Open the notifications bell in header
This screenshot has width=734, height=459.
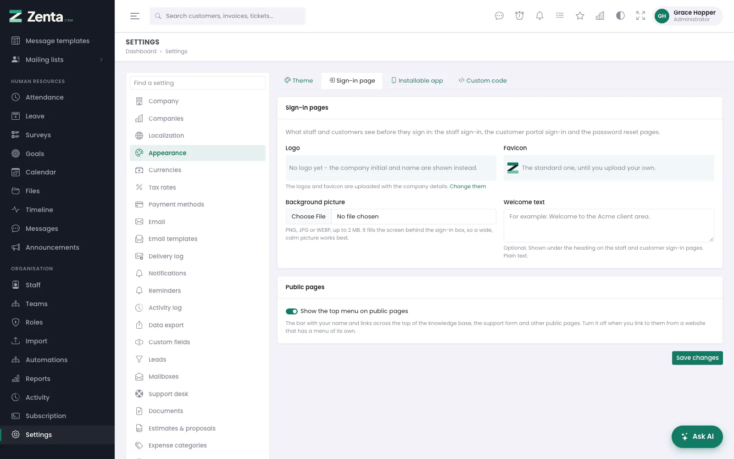tap(539, 16)
